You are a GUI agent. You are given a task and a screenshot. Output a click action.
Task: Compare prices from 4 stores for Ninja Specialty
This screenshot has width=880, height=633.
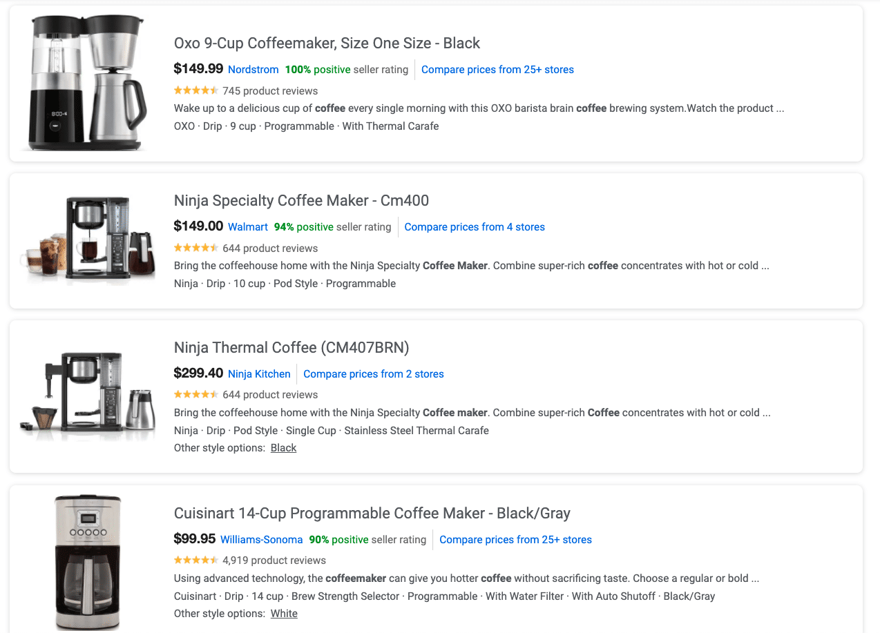click(x=475, y=226)
